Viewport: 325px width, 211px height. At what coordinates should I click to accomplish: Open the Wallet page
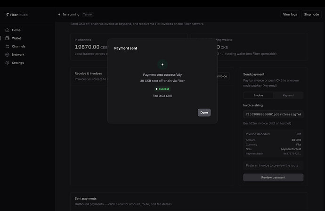click(16, 38)
